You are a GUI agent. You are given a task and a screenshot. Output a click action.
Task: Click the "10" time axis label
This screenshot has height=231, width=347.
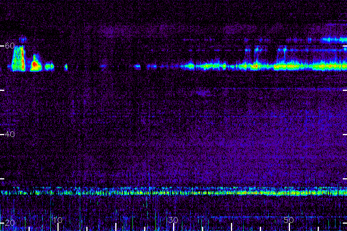[58, 220]
